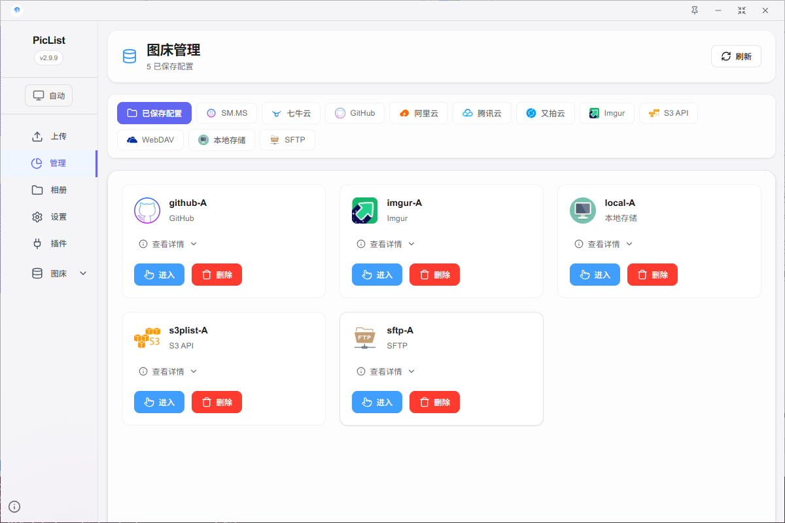
Task: Click the github-A config name
Action: (188, 203)
